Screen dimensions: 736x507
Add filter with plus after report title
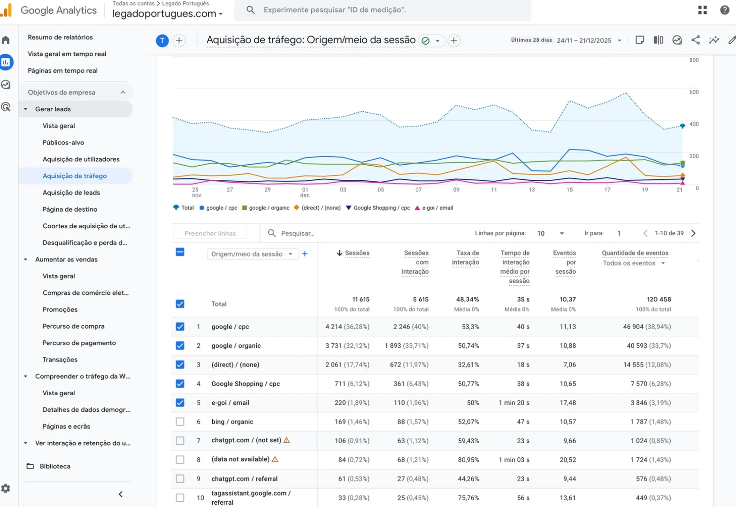pyautogui.click(x=454, y=41)
